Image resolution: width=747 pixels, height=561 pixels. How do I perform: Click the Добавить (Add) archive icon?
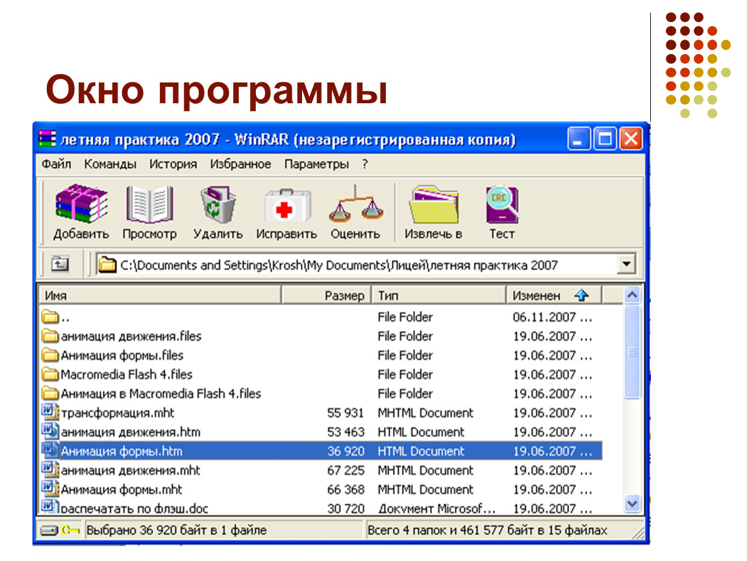(81, 205)
